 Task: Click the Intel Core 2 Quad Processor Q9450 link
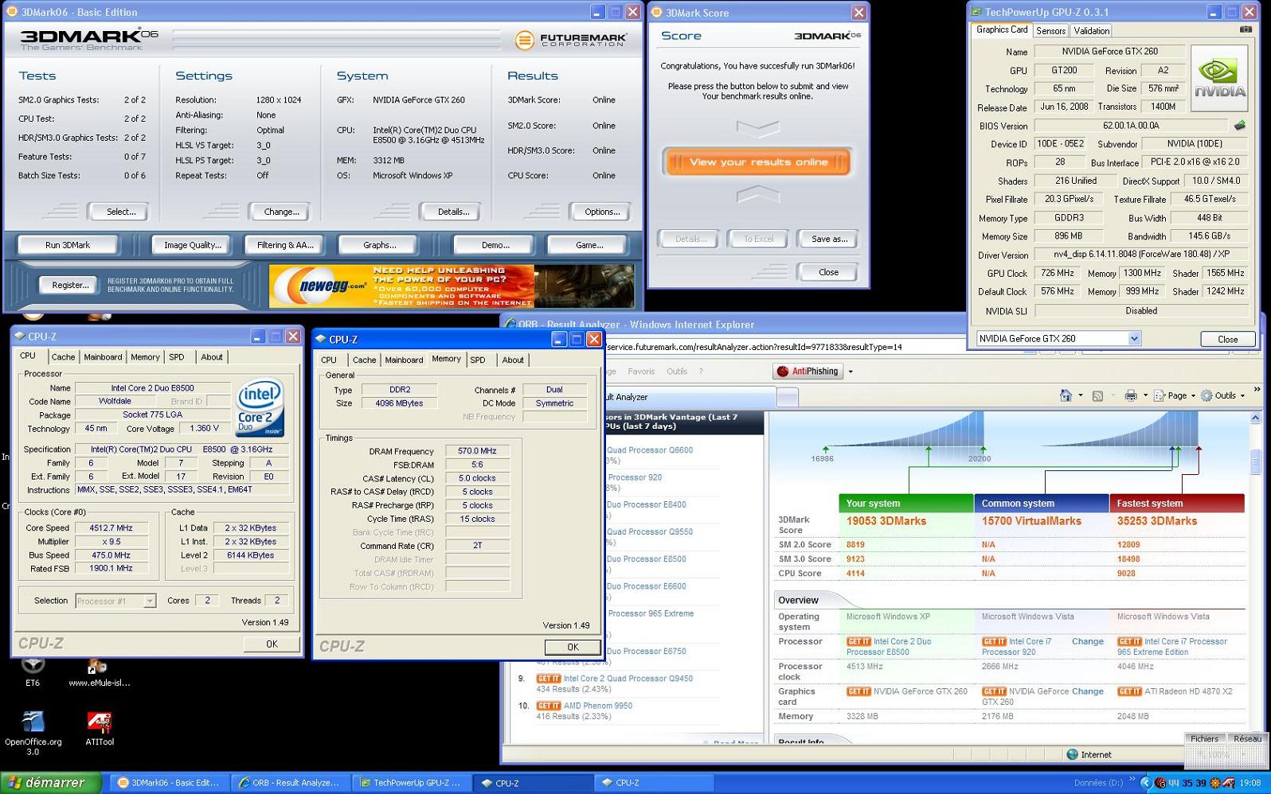[x=628, y=679]
